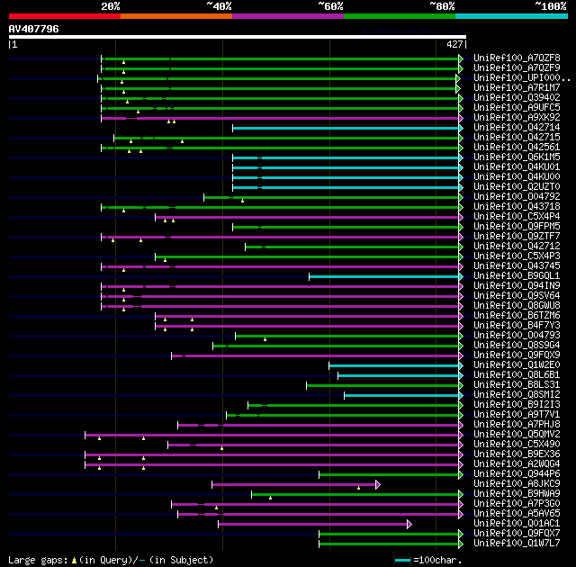Select the UniRef100_Q8L6B1 label
This screenshot has height=567, width=576.
tap(517, 375)
